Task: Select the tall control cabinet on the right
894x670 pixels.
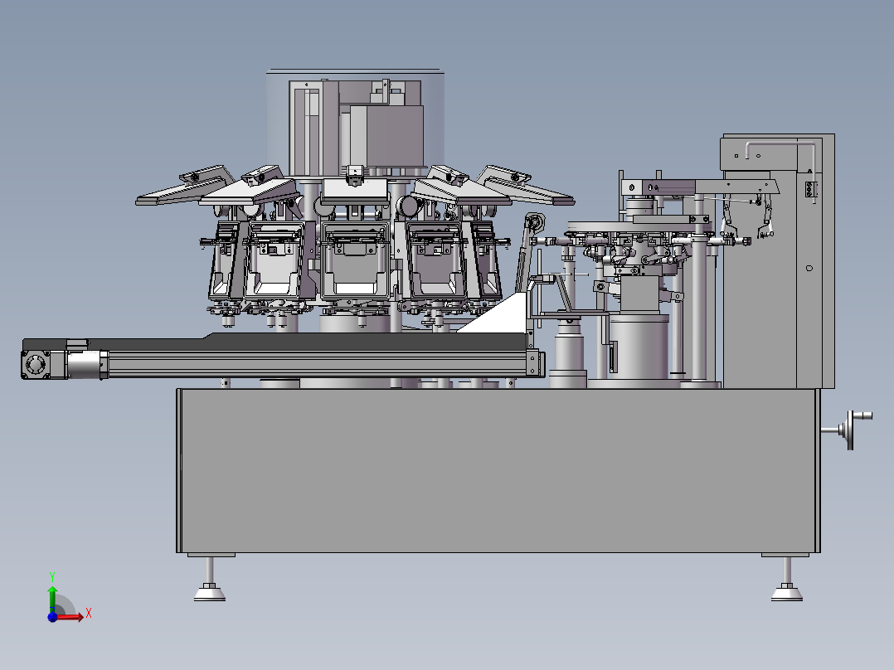Action: coord(778,261)
